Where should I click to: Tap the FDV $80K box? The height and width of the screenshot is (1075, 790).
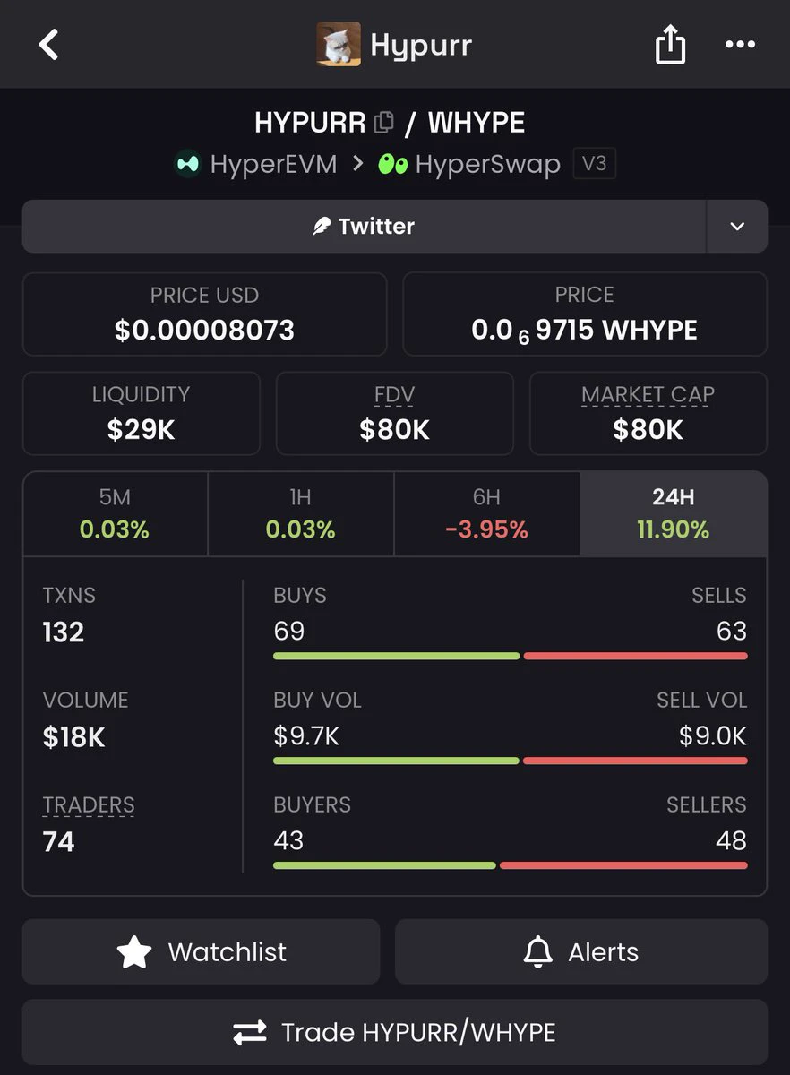point(395,413)
